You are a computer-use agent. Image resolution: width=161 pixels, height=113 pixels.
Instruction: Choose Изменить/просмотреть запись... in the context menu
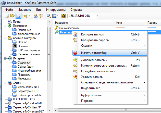click(110, 66)
